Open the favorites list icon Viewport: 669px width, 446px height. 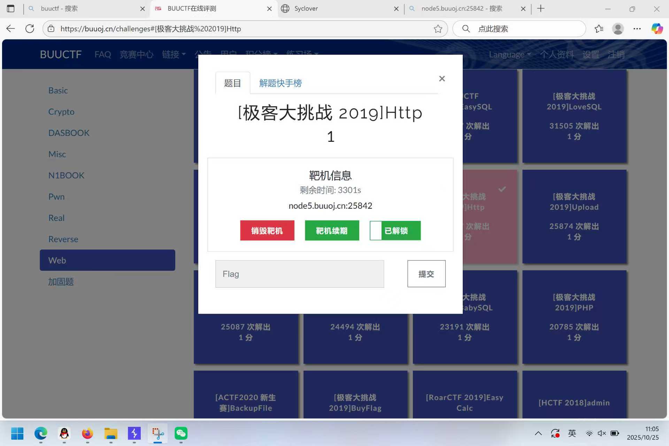pyautogui.click(x=599, y=29)
